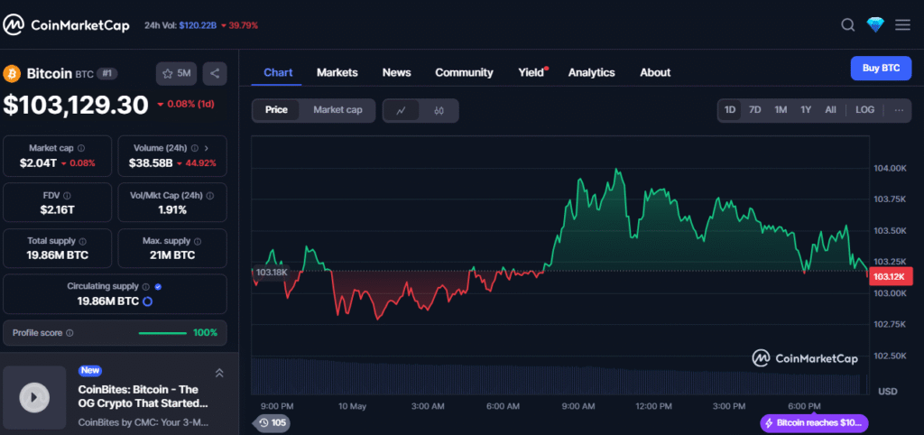
Task: Click the info icon next to Total supply
Action: click(82, 241)
